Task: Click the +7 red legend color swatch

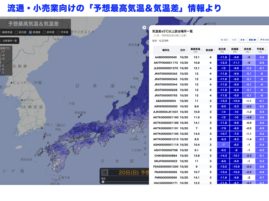Action: [1, 52]
